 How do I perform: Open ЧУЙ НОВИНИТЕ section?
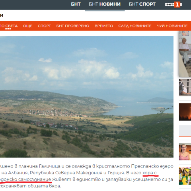(x=172, y=26)
